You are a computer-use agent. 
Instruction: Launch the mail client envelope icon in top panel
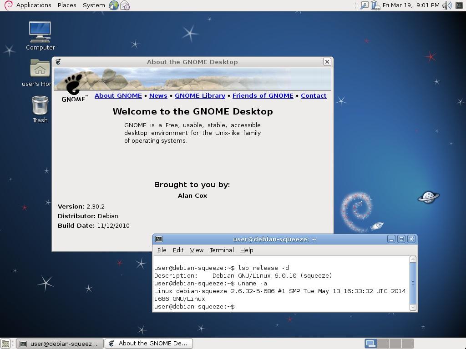[125, 5]
